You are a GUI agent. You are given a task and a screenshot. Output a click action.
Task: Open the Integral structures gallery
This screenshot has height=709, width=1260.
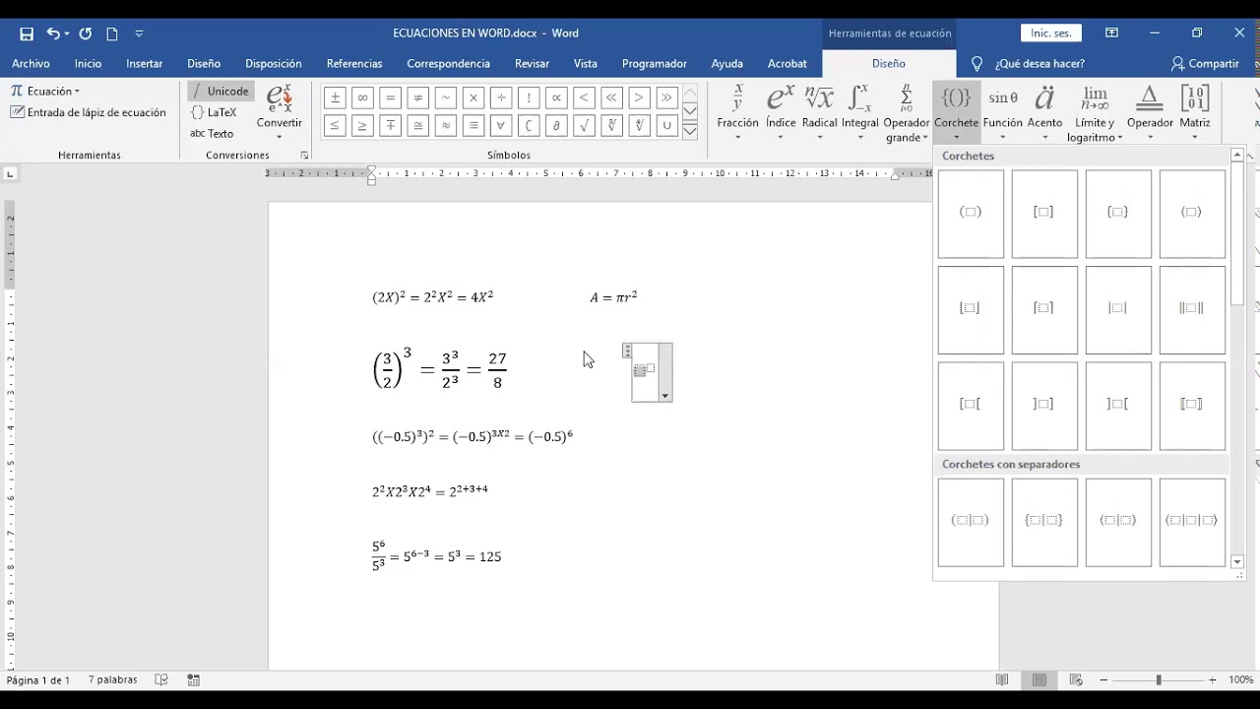tap(860, 111)
